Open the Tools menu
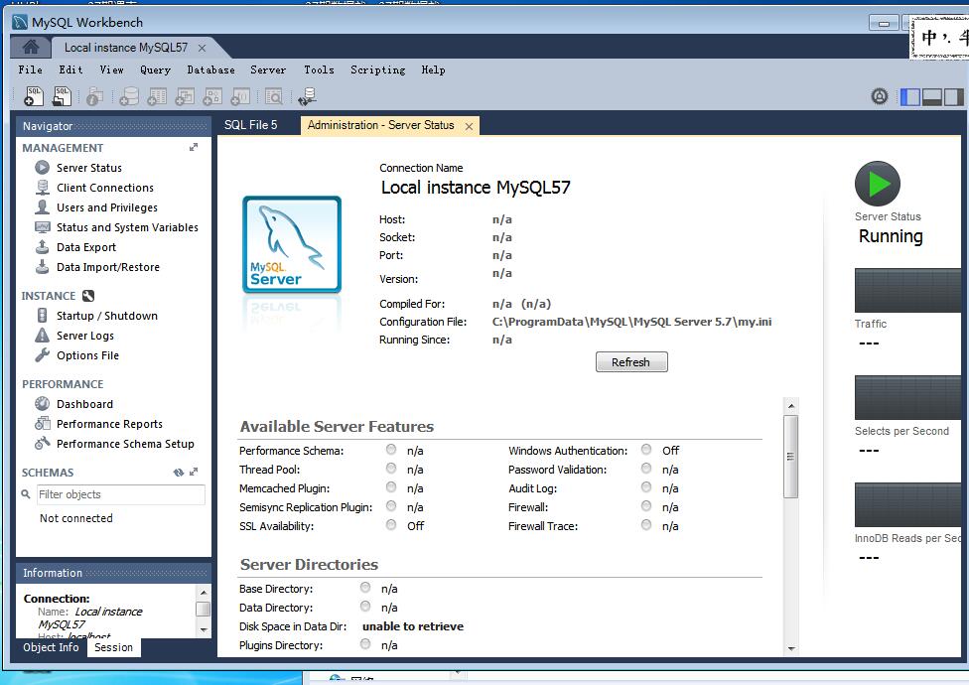The image size is (969, 685). pos(319,69)
